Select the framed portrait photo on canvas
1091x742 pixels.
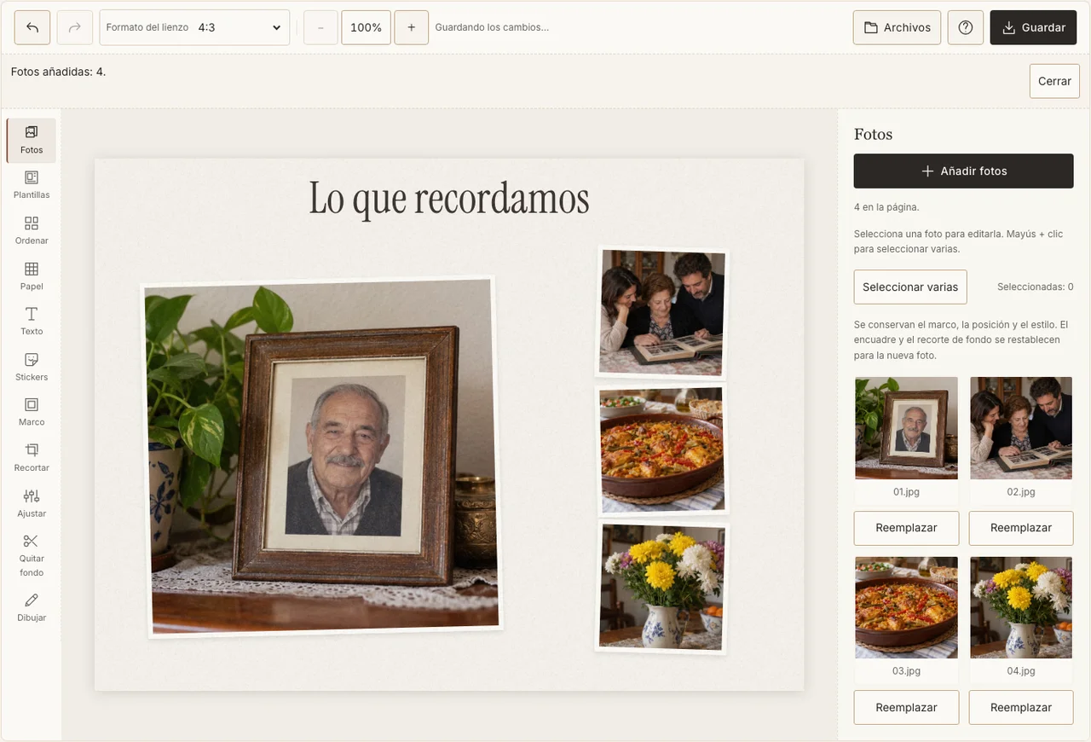tap(321, 457)
